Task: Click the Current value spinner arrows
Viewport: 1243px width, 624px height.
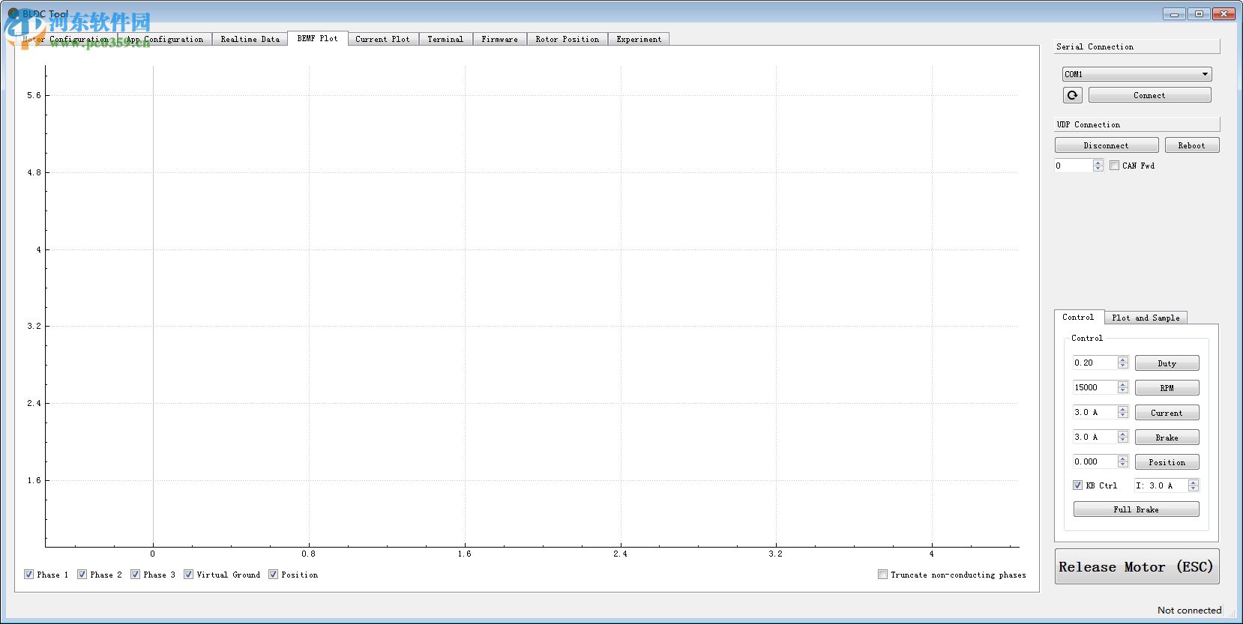Action: pyautogui.click(x=1123, y=412)
